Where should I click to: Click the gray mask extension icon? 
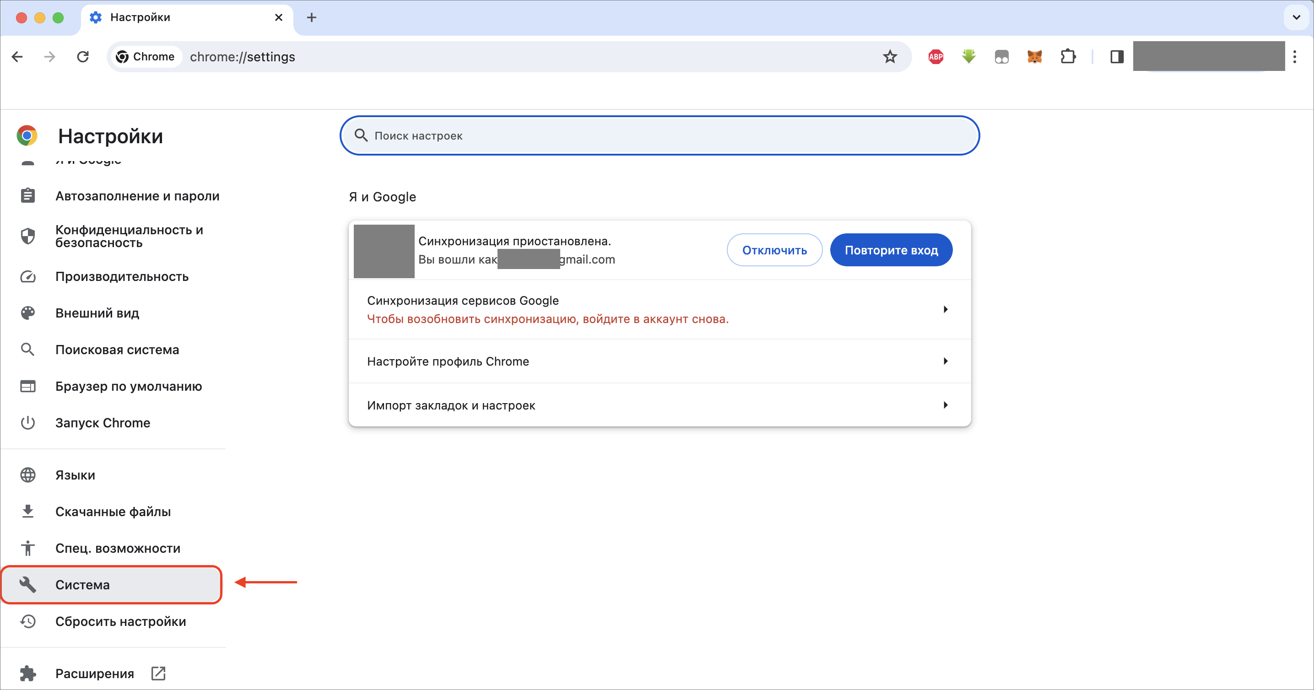[x=1001, y=57]
